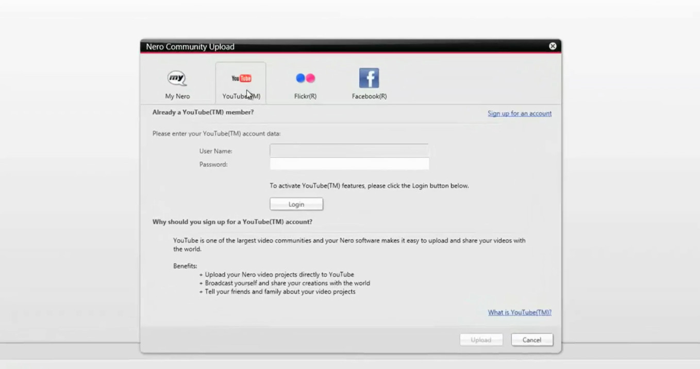Open the Sign up for an account link
The image size is (700, 369).
pos(520,113)
